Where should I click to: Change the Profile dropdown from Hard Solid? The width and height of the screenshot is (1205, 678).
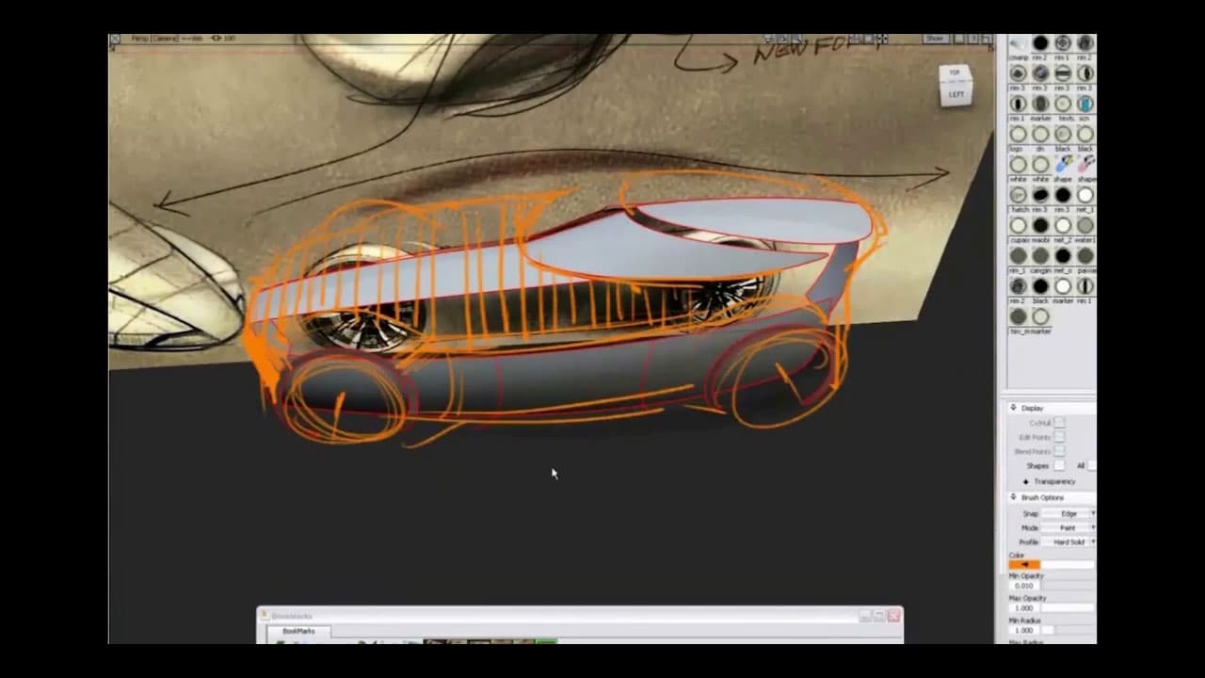click(1071, 541)
